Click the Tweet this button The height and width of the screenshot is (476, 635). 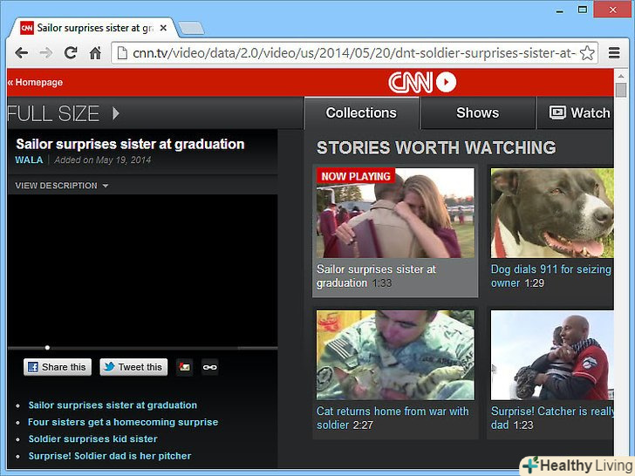coord(133,367)
